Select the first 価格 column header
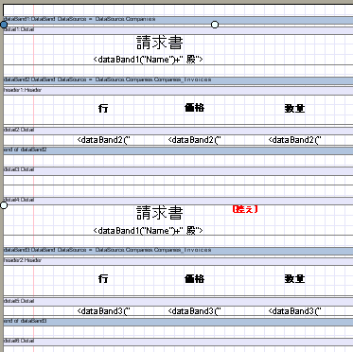This screenshot has width=353, height=352. coord(194,108)
